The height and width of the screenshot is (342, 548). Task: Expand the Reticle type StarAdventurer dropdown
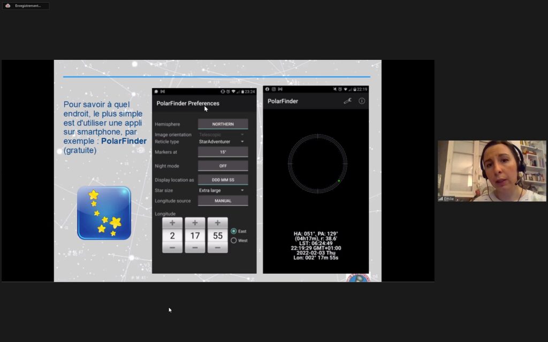(222, 142)
